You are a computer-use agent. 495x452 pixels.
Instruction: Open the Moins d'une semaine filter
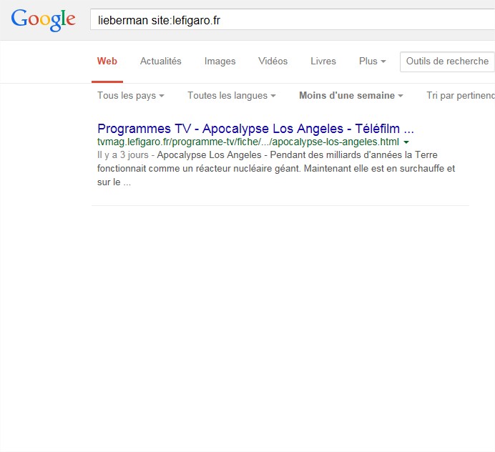351,95
